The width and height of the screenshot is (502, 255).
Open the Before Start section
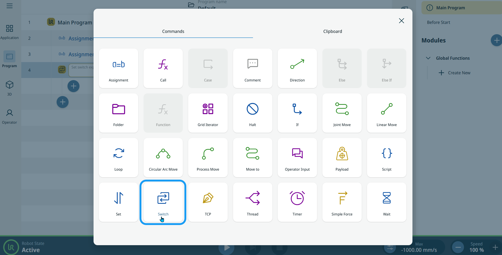click(x=438, y=23)
